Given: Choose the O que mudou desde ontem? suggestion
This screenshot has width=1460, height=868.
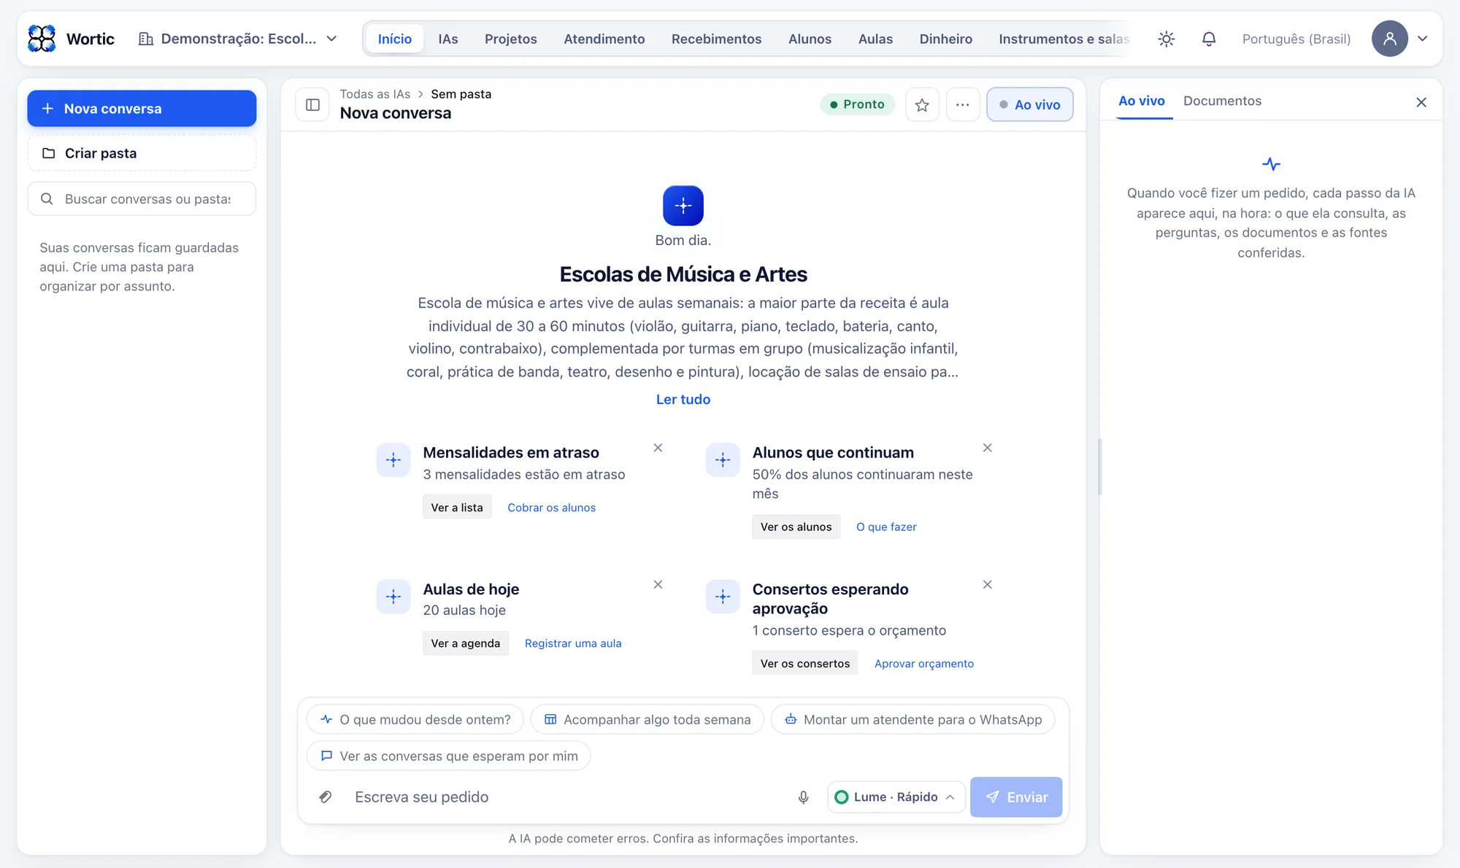Looking at the screenshot, I should click(415, 719).
